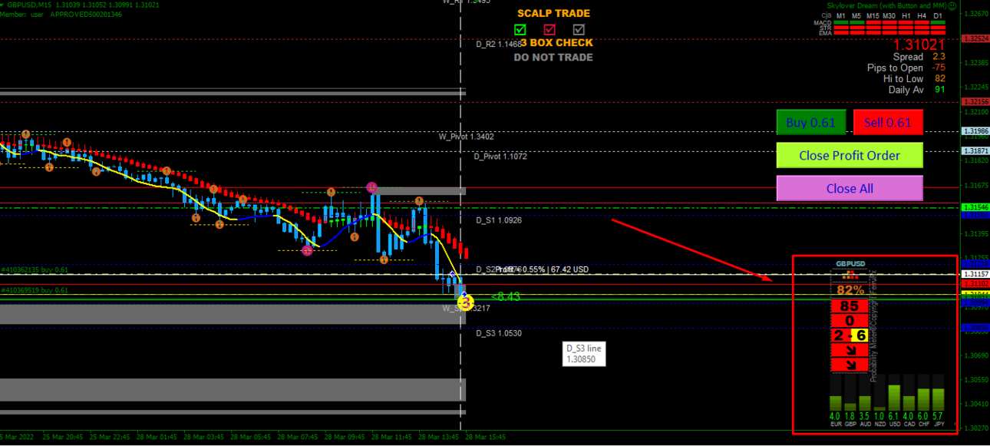Viewport: 990px width, 446px height.
Task: Click the Close Profit Order button
Action: [850, 155]
